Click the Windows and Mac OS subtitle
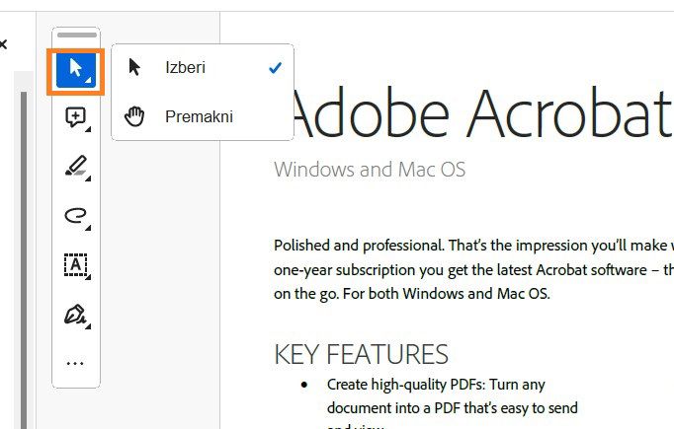Viewport: 674px width, 429px height. 370,170
